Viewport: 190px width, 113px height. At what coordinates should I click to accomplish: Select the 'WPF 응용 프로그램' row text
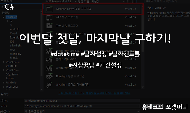tap(67, 17)
